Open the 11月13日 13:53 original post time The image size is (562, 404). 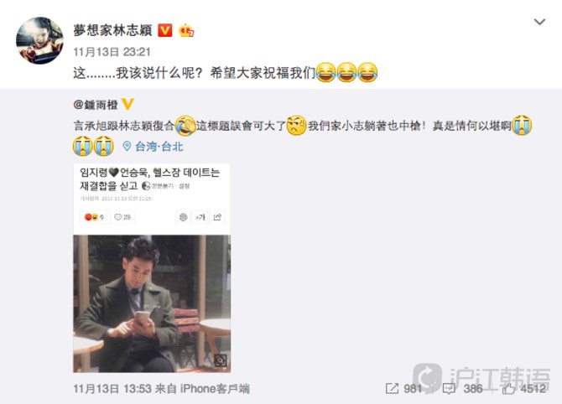pos(112,389)
